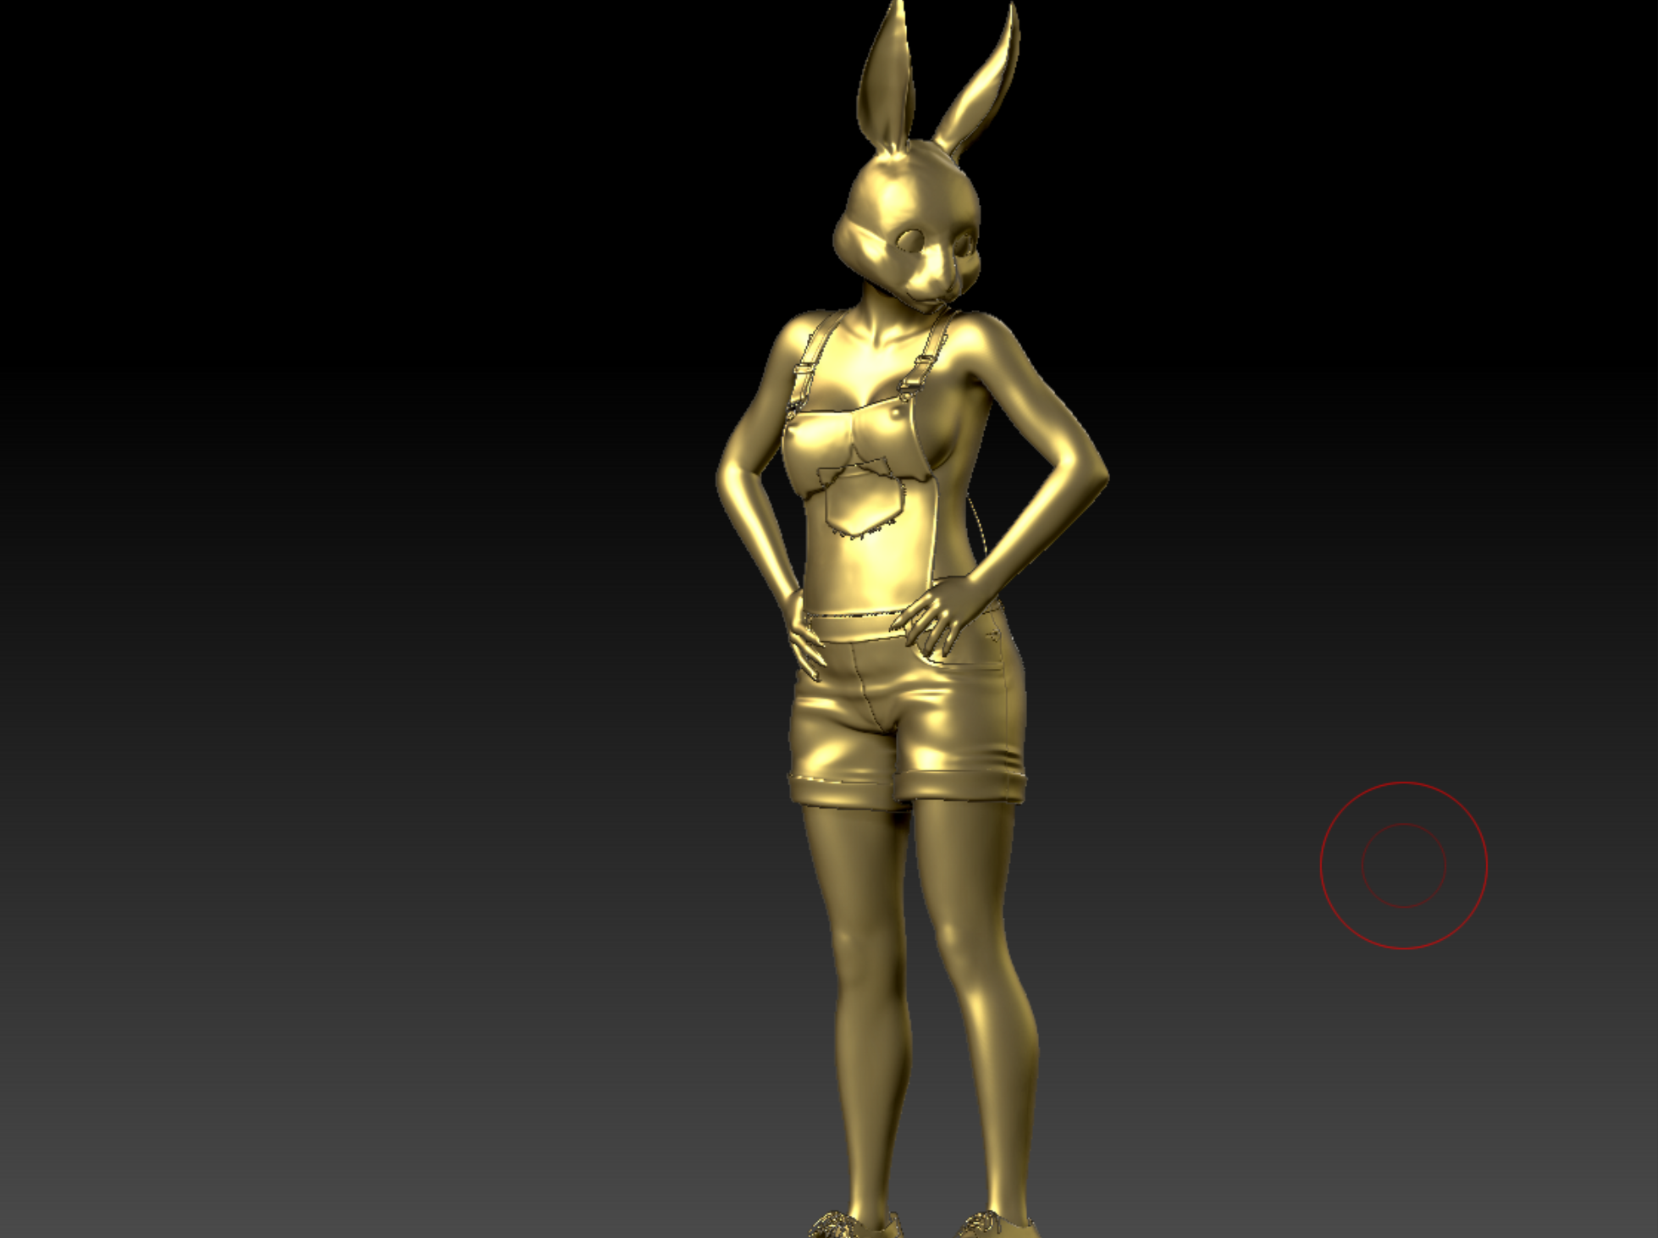Click the model's left shoulder
Screen dimensions: 1658x1238
click(x=794, y=332)
